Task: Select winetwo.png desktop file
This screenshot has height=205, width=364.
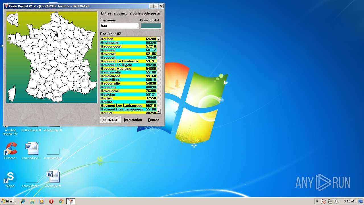Action: point(53,154)
